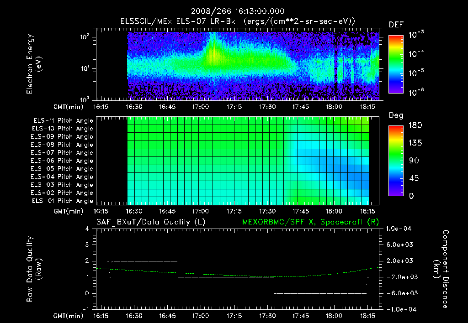Viewport: 468px width, 323px height.
Task: Click the ELS-01 Pitch Angle row label
Action: [x=63, y=201]
